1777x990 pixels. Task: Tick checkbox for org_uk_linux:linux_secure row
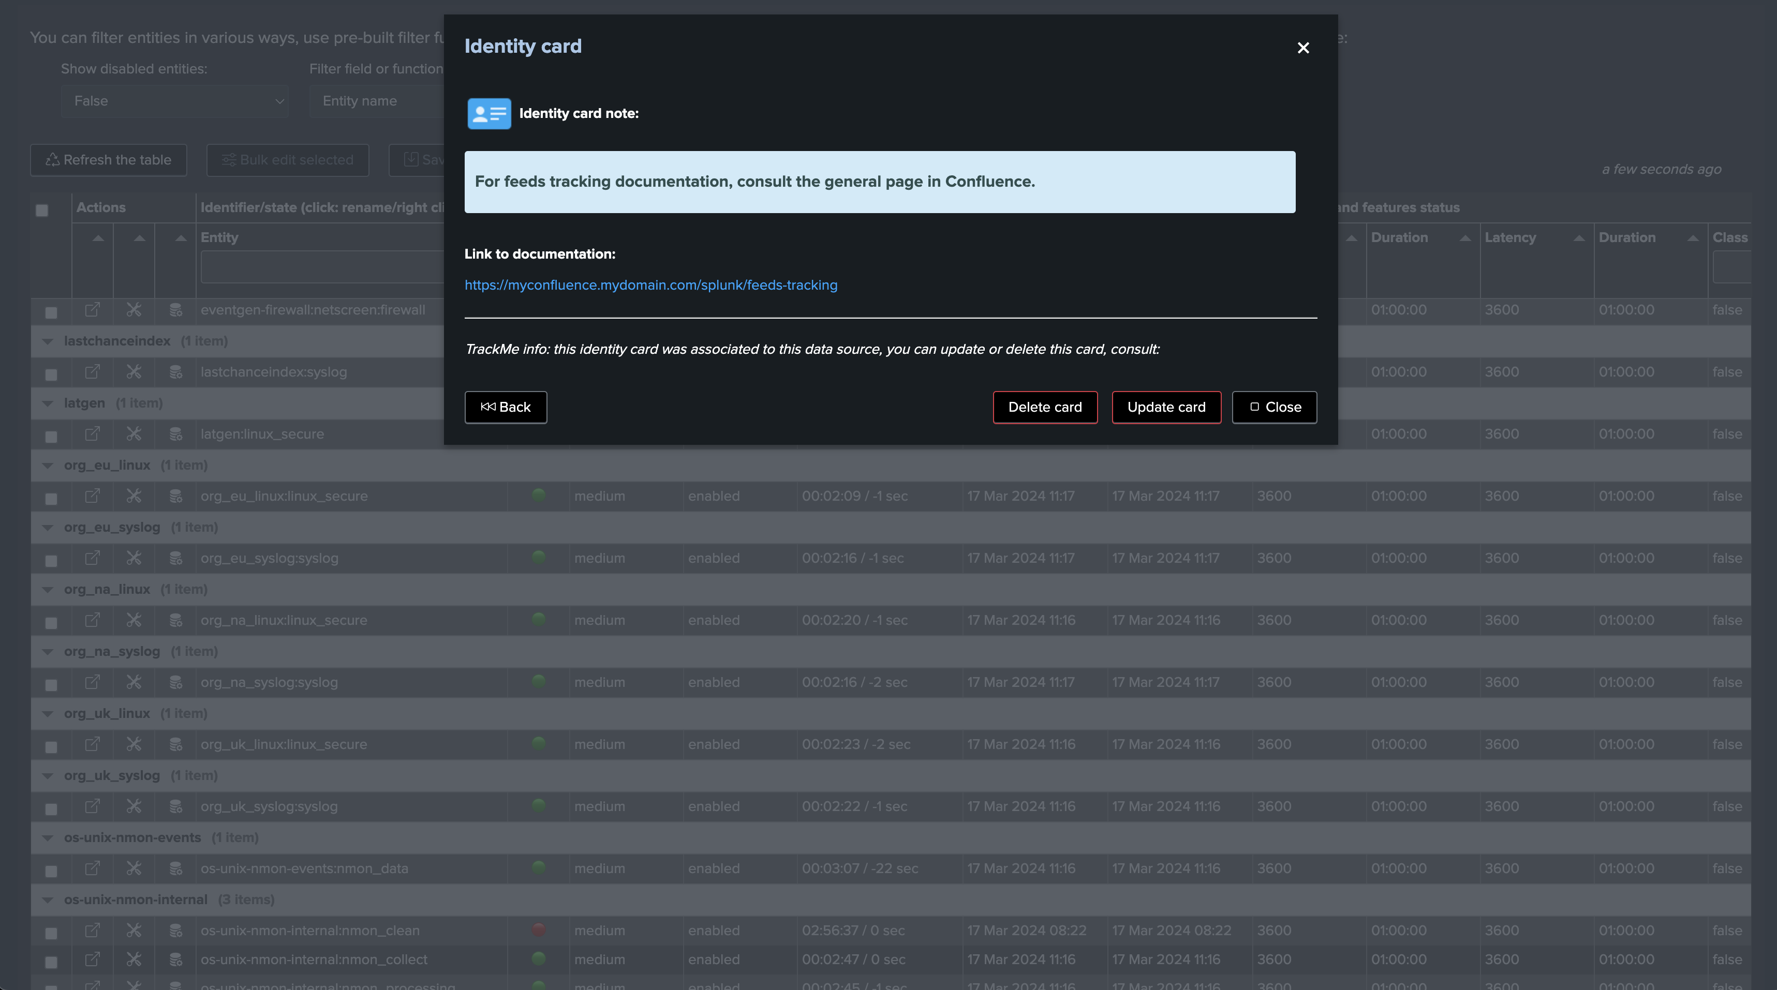[51, 746]
